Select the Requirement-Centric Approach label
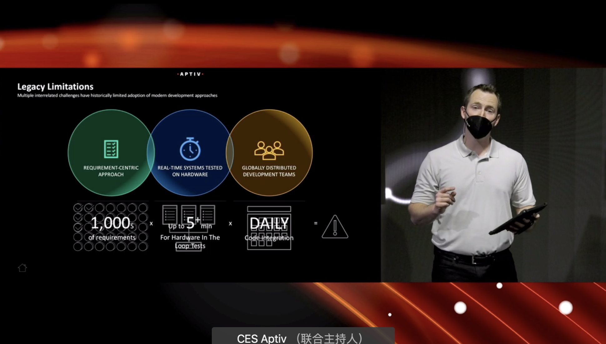Image resolution: width=606 pixels, height=344 pixels. 111,171
